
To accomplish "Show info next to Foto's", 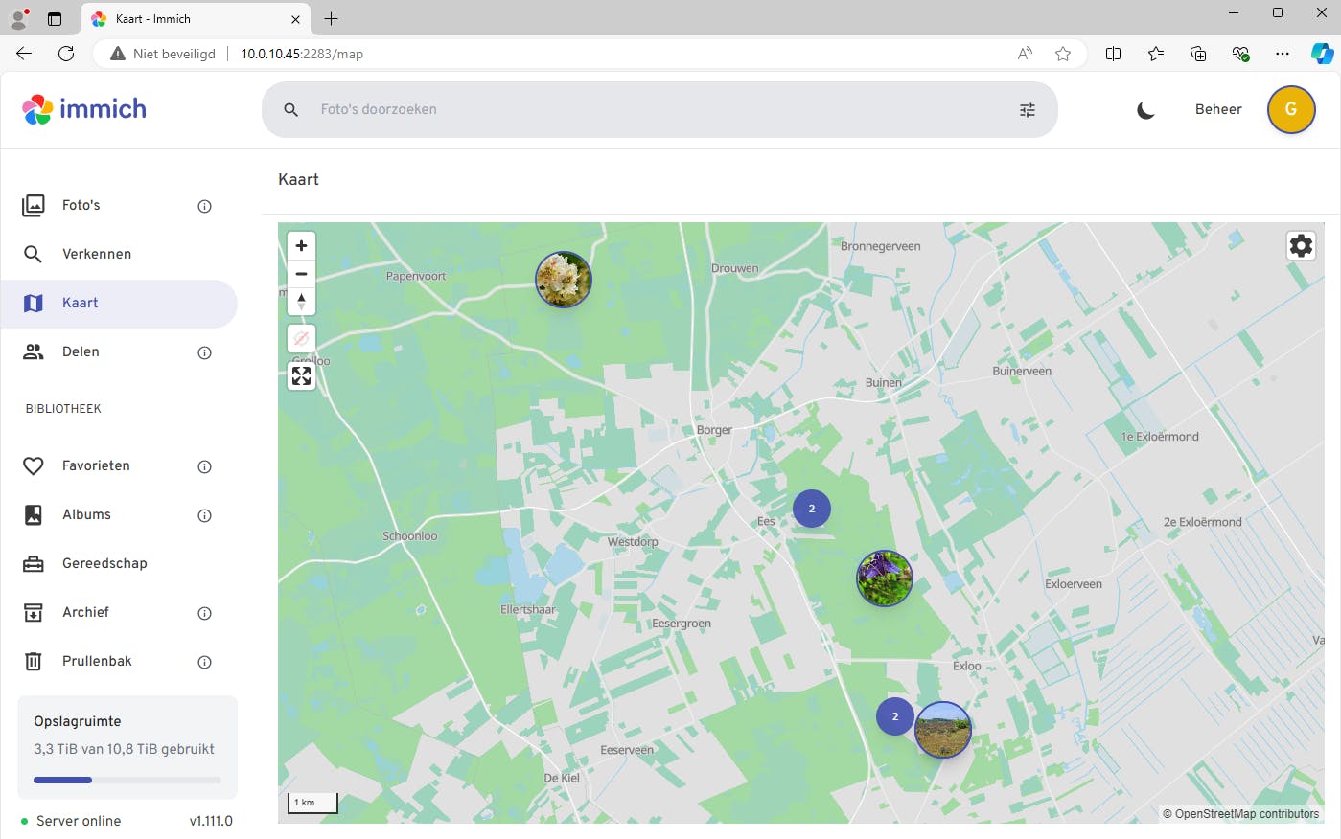I will point(204,206).
